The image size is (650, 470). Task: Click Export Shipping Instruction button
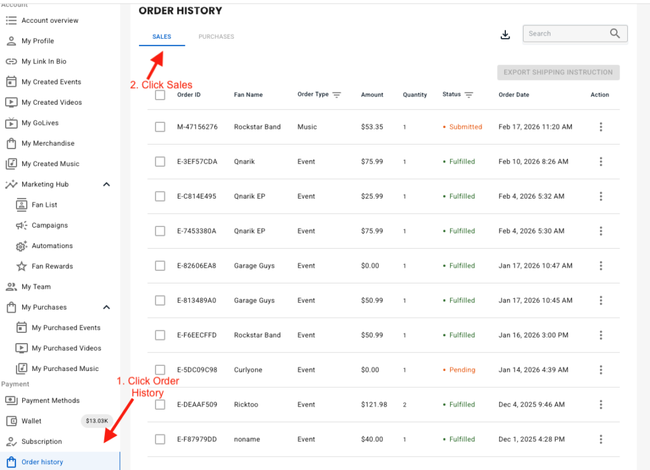[x=558, y=72]
